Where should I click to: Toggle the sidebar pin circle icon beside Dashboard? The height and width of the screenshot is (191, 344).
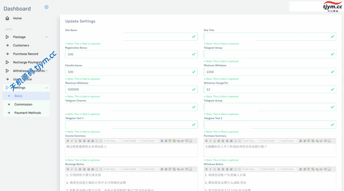click(46, 7)
